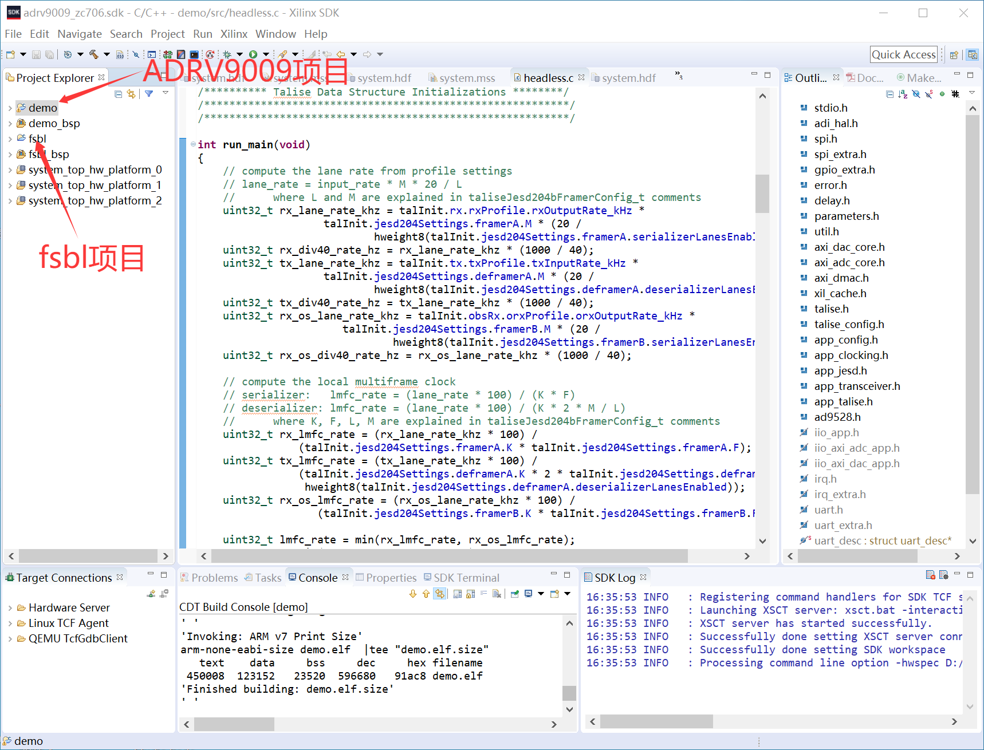Screen dimensions: 984x750
Task: Toggle Pin Console icon
Action: pos(515,594)
